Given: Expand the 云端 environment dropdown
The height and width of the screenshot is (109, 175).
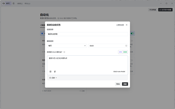Looking at the screenshot, I should (53, 78).
